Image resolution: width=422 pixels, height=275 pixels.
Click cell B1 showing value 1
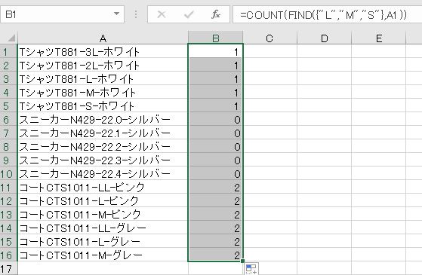pos(216,51)
